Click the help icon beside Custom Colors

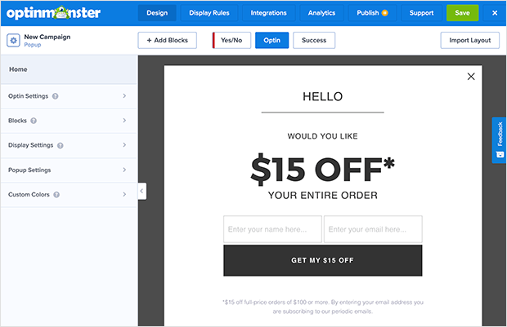click(56, 195)
